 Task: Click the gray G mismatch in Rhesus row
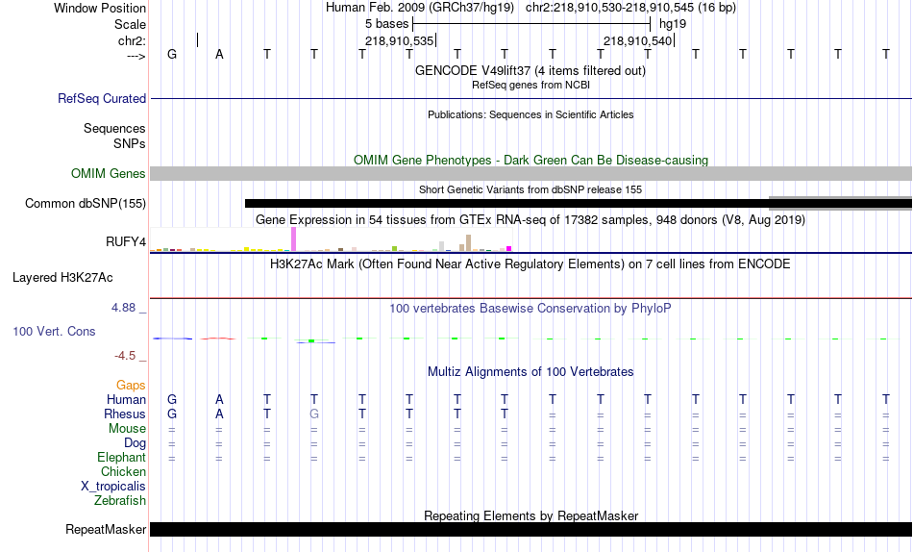(314, 414)
